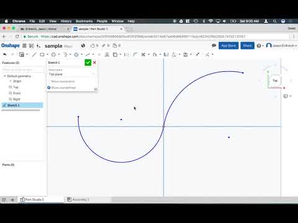Select the Polygon sketch tool
Viewport: 298px width, 223px height.
tap(76, 55)
